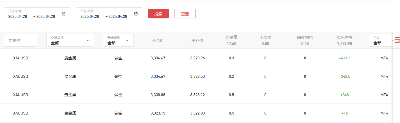Click close price 3,322.53
400x123 pixels.
click(x=197, y=76)
